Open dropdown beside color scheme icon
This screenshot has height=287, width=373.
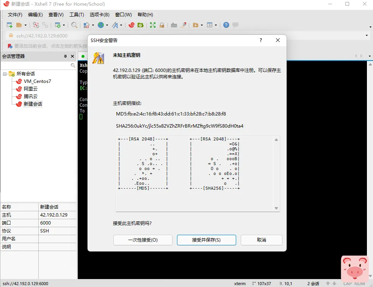[x=93, y=25]
